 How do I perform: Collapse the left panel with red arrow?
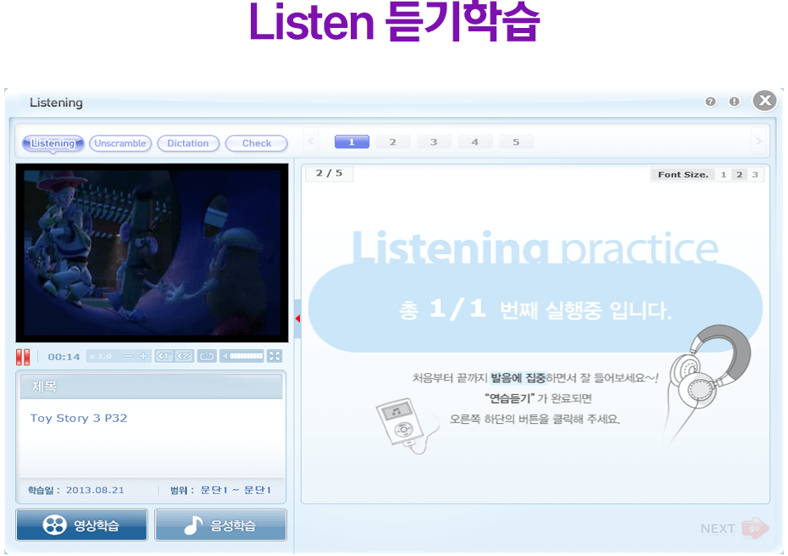(x=297, y=319)
